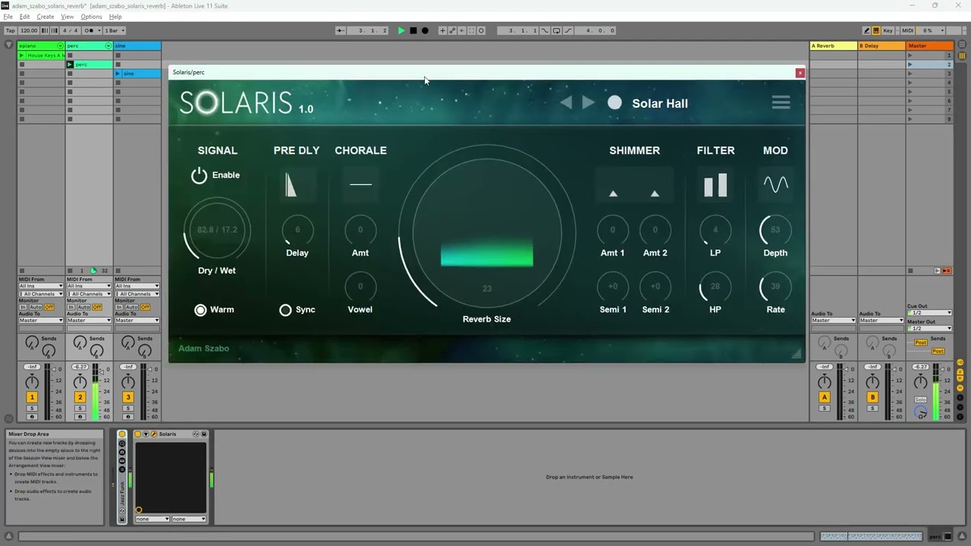Click the tempo field showing 120.00

tap(29, 30)
